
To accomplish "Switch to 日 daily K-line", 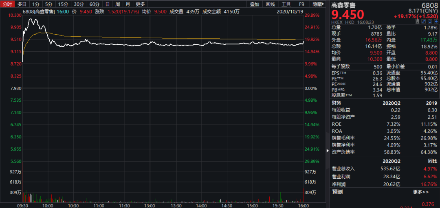I will click(107, 4).
